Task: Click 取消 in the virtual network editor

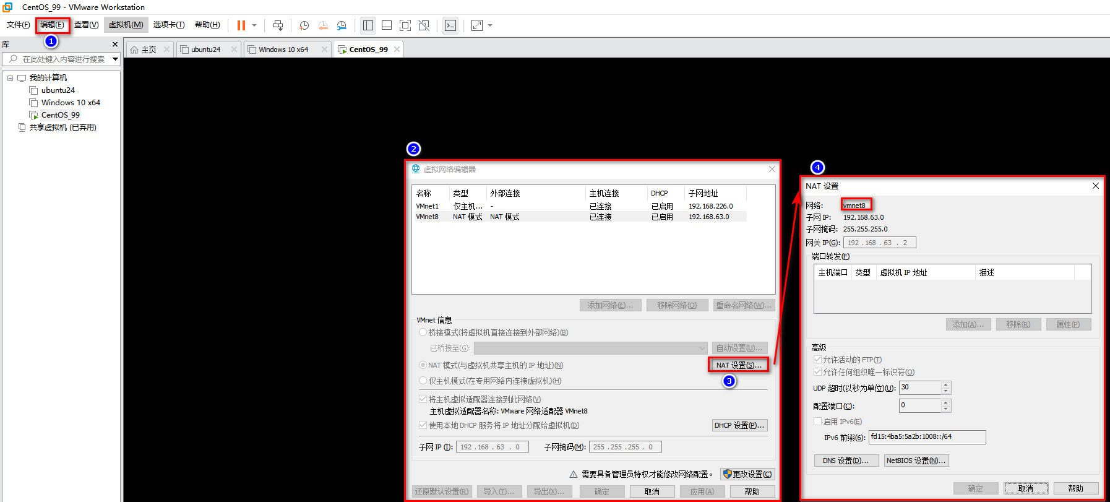Action: (x=652, y=491)
